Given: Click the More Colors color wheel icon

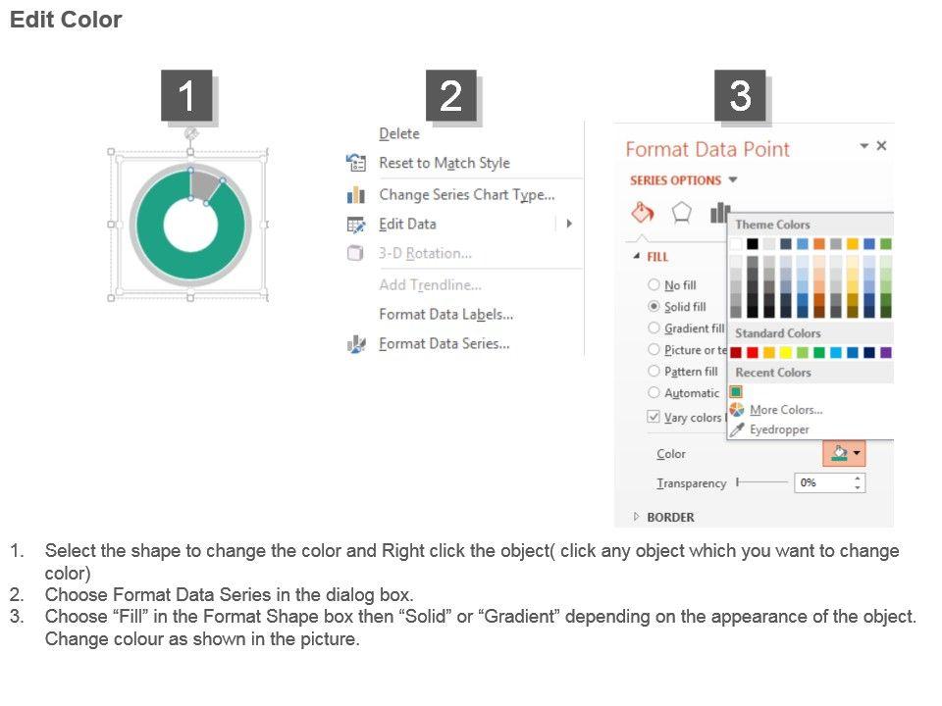Looking at the screenshot, I should (737, 410).
